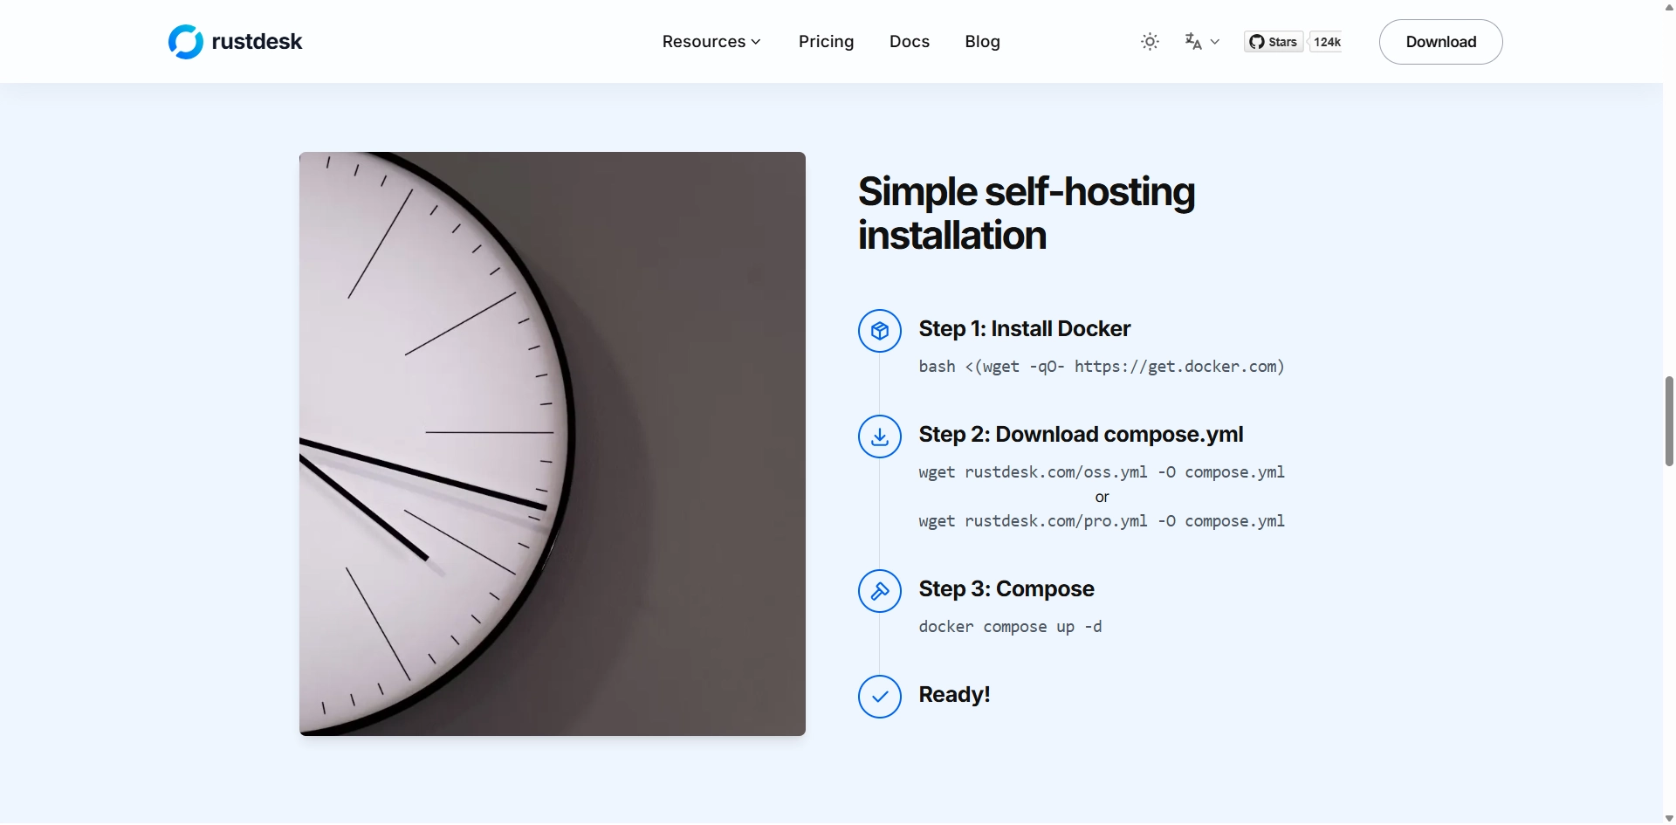
Task: Select the pro.yml wget command
Action: pyautogui.click(x=1102, y=521)
